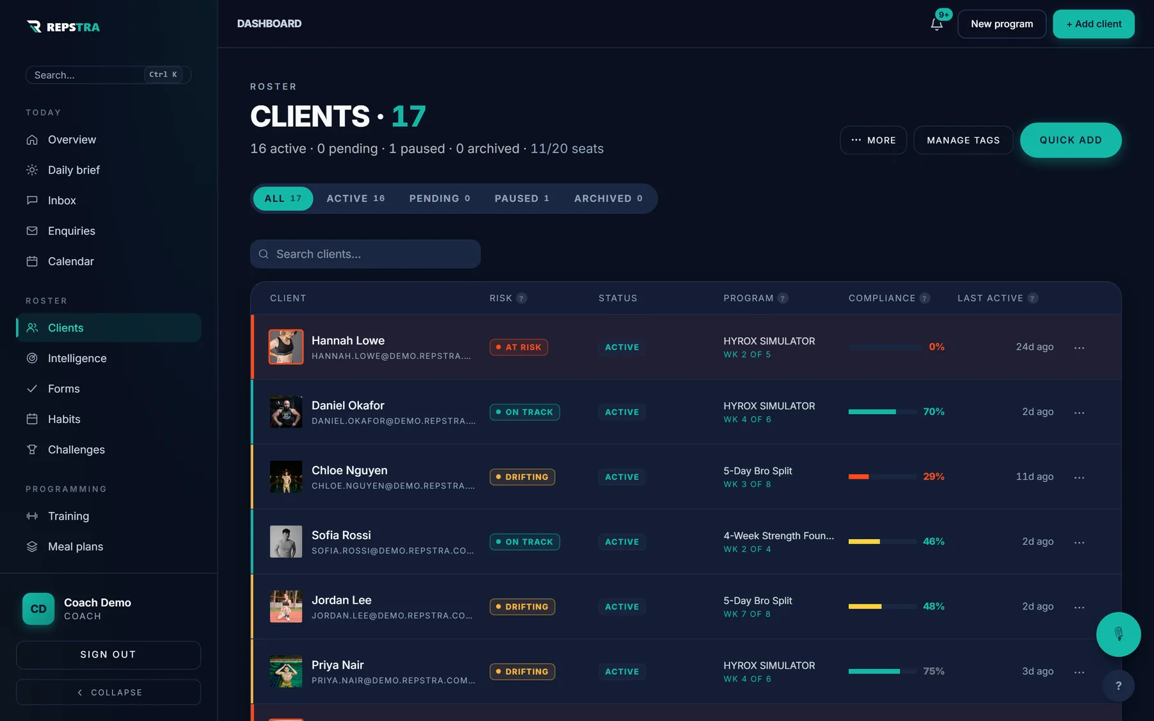Show help for the Risk column

(x=522, y=298)
